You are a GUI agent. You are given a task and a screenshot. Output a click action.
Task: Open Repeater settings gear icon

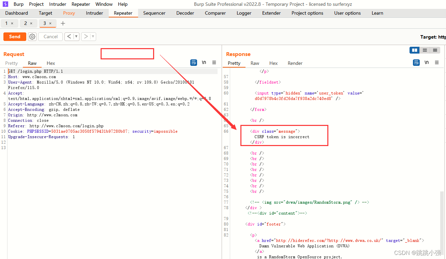pyautogui.click(x=32, y=37)
